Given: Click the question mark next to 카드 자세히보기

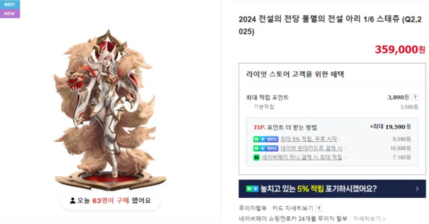Looking at the screenshot, I should coord(319,209).
